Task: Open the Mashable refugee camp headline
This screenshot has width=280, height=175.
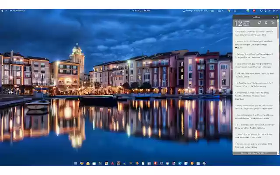Action: [254, 107]
